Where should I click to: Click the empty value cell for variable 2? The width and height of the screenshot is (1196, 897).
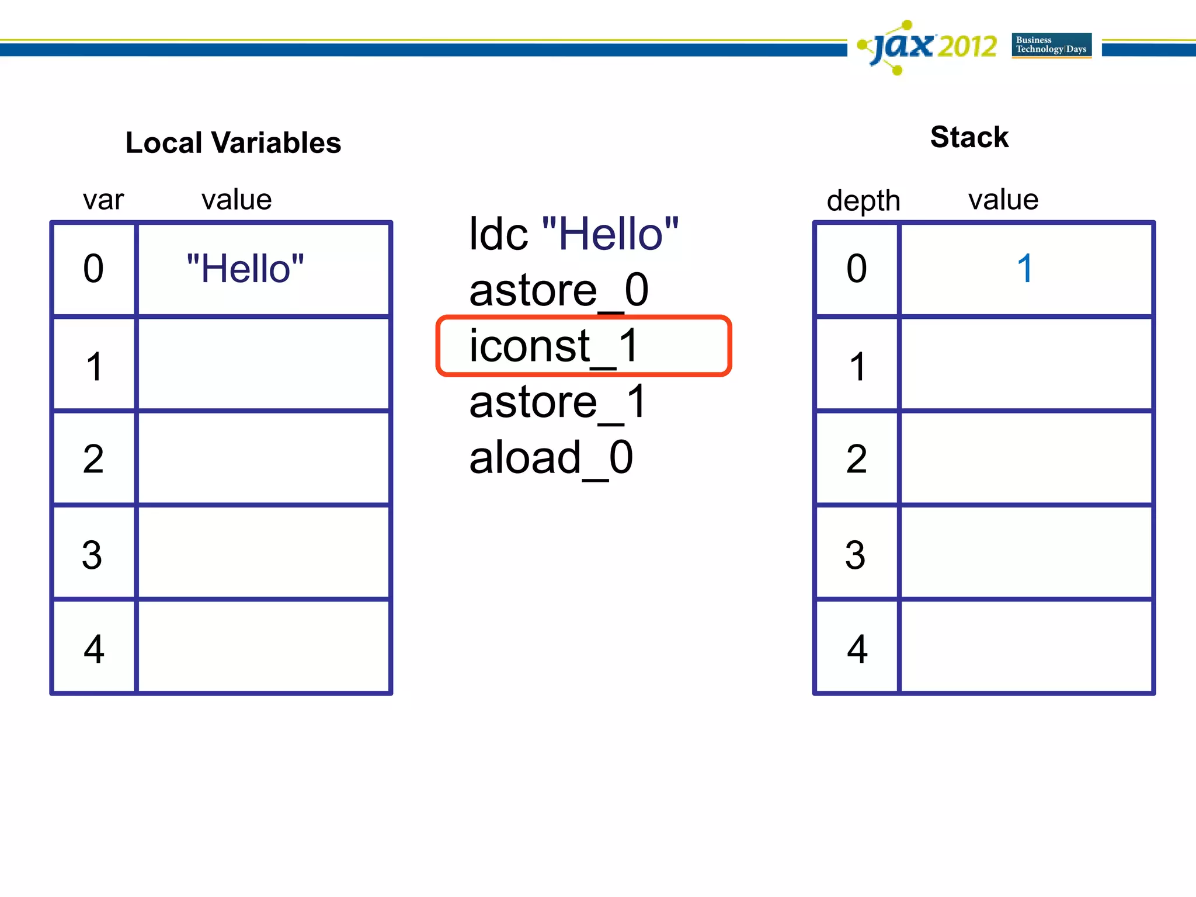point(263,458)
